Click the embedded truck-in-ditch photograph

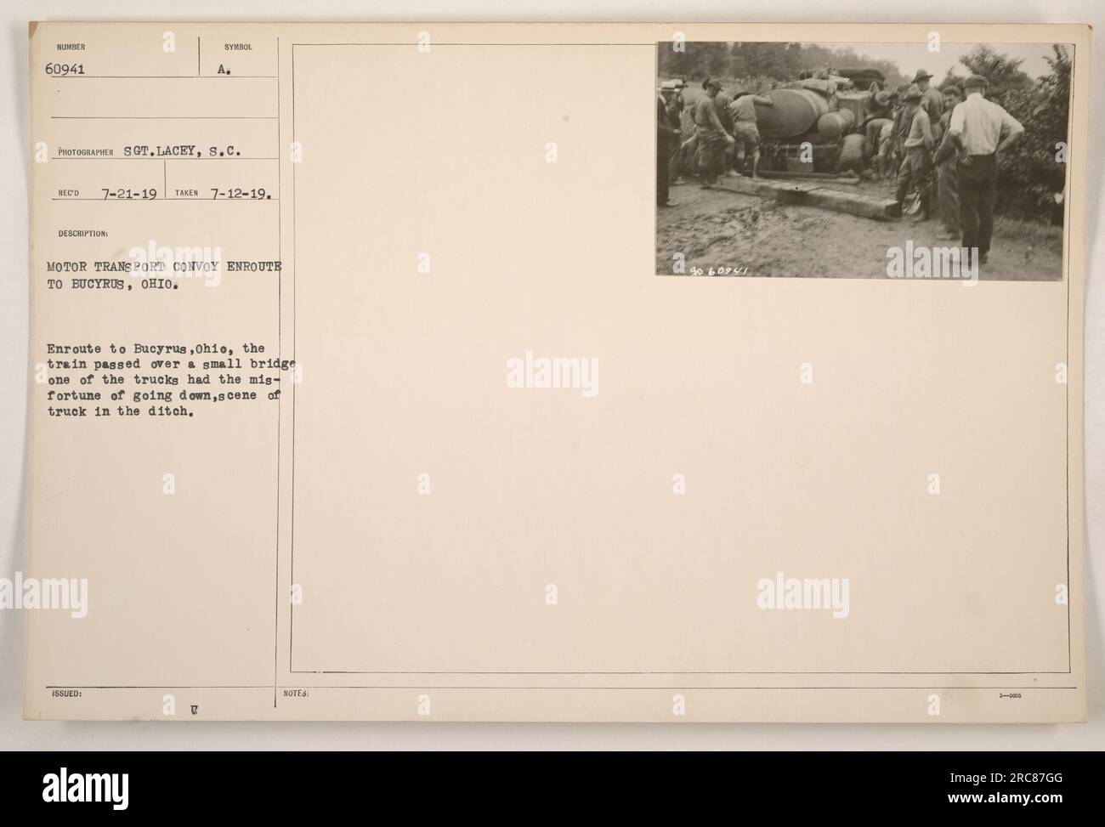click(x=864, y=161)
